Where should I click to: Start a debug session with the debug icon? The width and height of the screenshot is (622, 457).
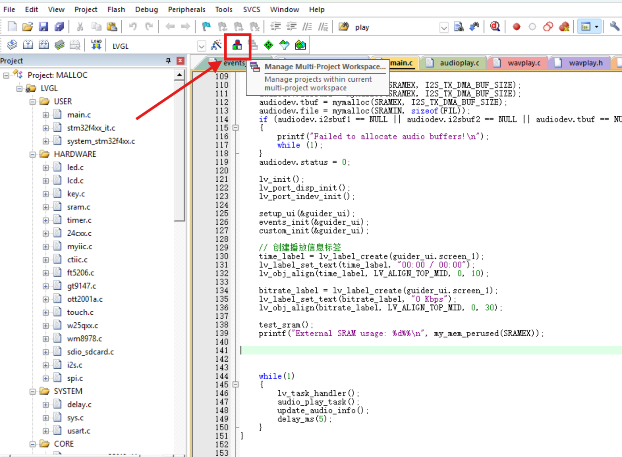tap(495, 26)
